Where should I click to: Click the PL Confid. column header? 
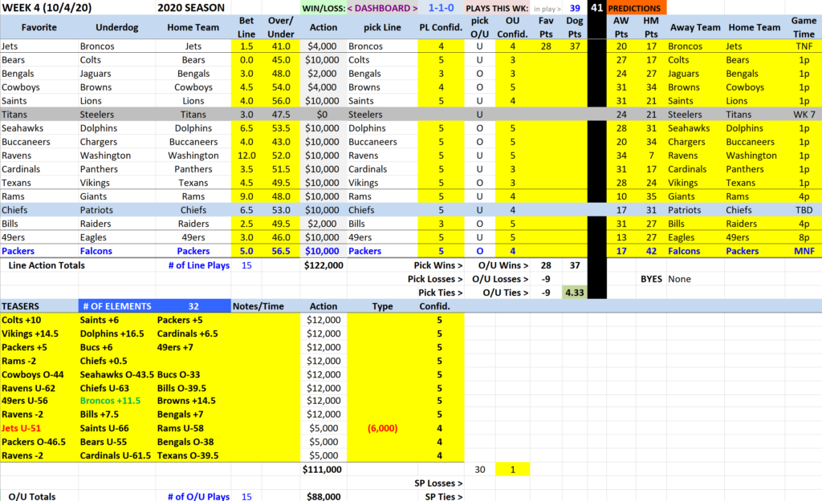441,27
